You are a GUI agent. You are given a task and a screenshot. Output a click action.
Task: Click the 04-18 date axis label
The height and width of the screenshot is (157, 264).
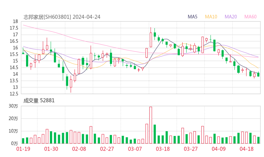(247, 149)
